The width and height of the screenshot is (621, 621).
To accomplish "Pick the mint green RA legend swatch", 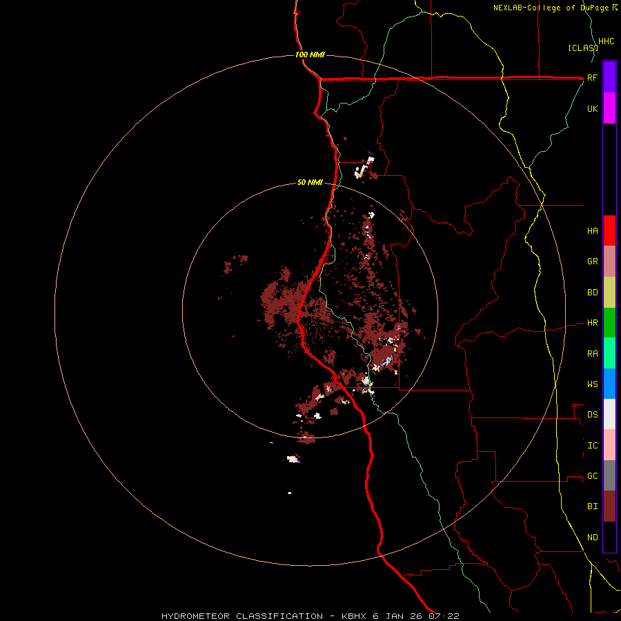I will (609, 353).
